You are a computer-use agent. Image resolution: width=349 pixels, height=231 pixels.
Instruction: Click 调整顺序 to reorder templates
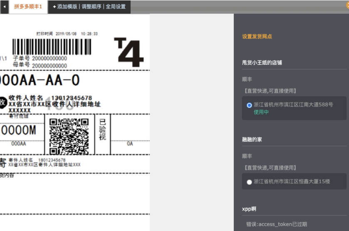pos(91,7)
